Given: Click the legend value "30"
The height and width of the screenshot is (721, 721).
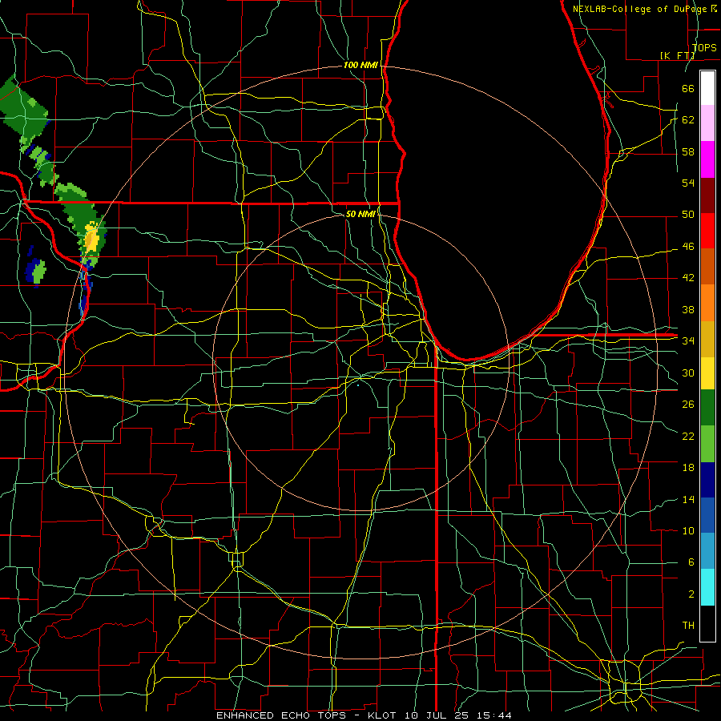Looking at the screenshot, I should click(688, 373).
